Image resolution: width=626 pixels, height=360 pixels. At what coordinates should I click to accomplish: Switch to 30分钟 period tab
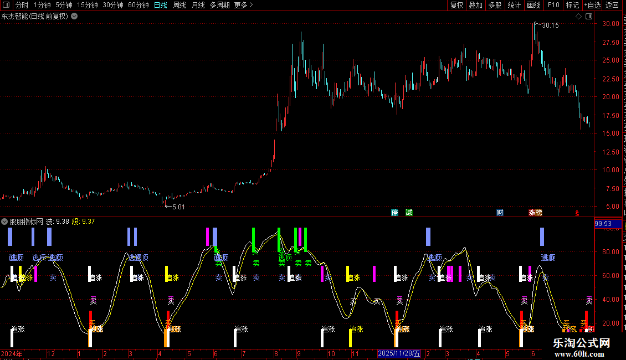pyautogui.click(x=113, y=5)
